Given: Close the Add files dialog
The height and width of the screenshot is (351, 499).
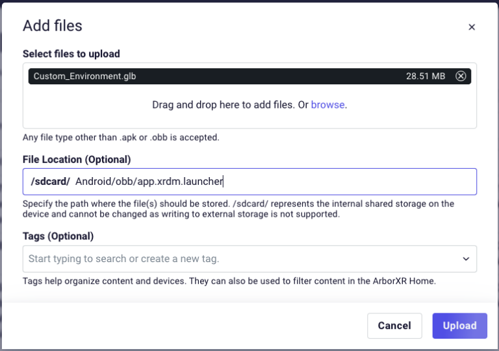Looking at the screenshot, I should (x=472, y=27).
